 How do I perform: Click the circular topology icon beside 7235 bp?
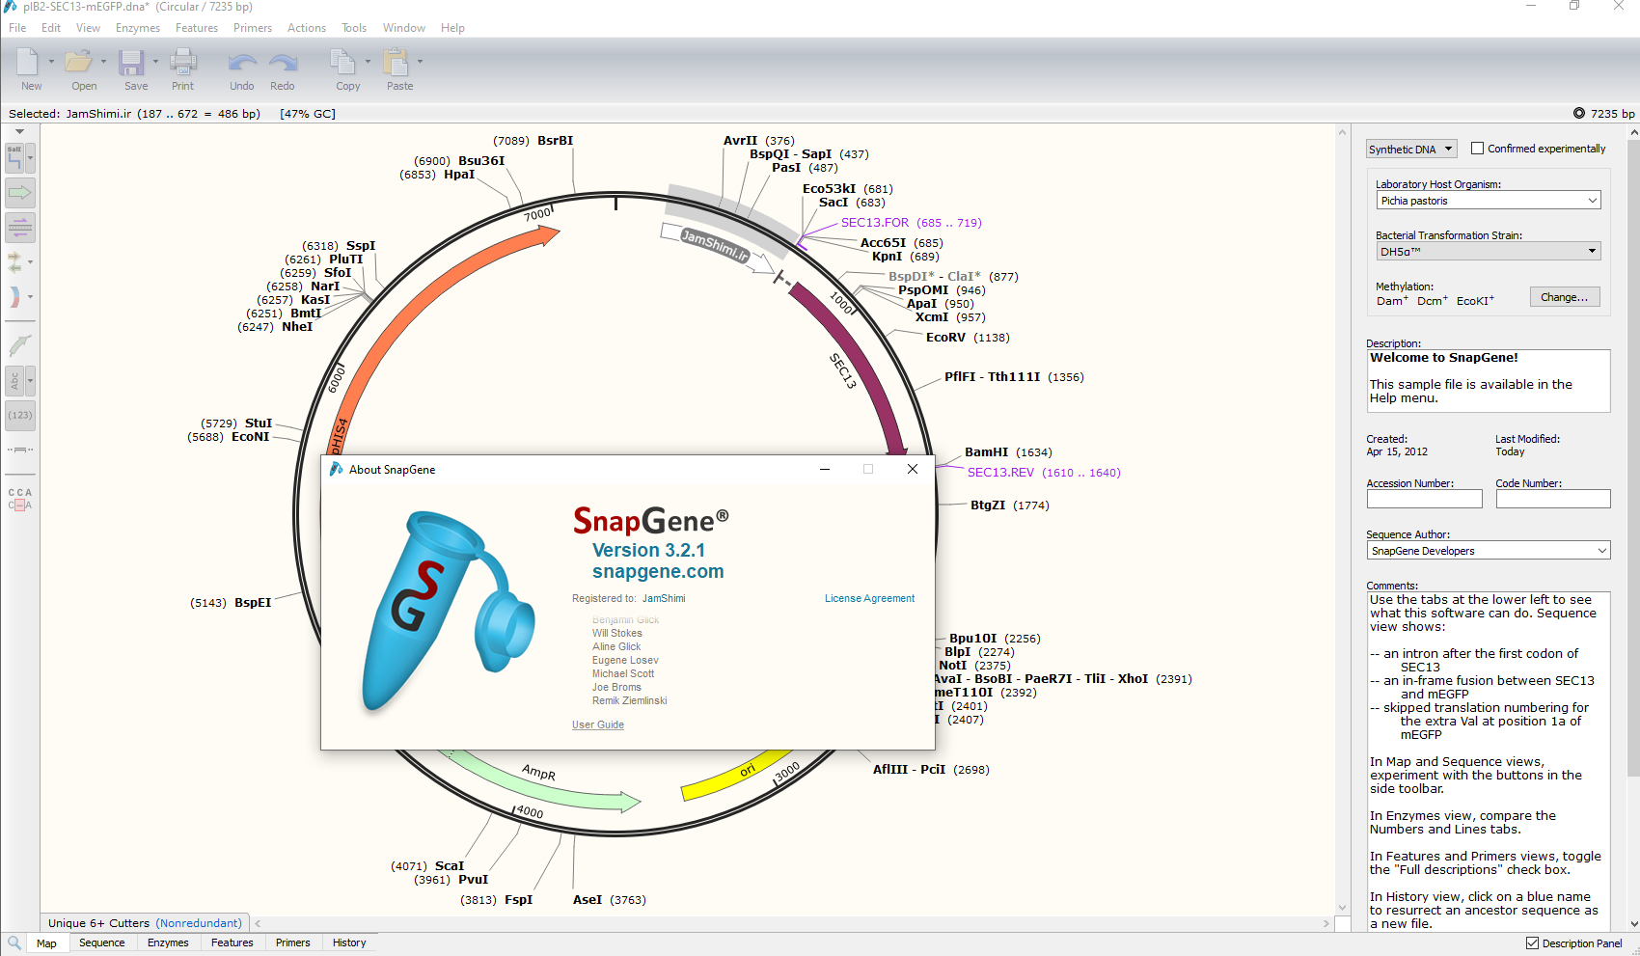click(x=1579, y=113)
